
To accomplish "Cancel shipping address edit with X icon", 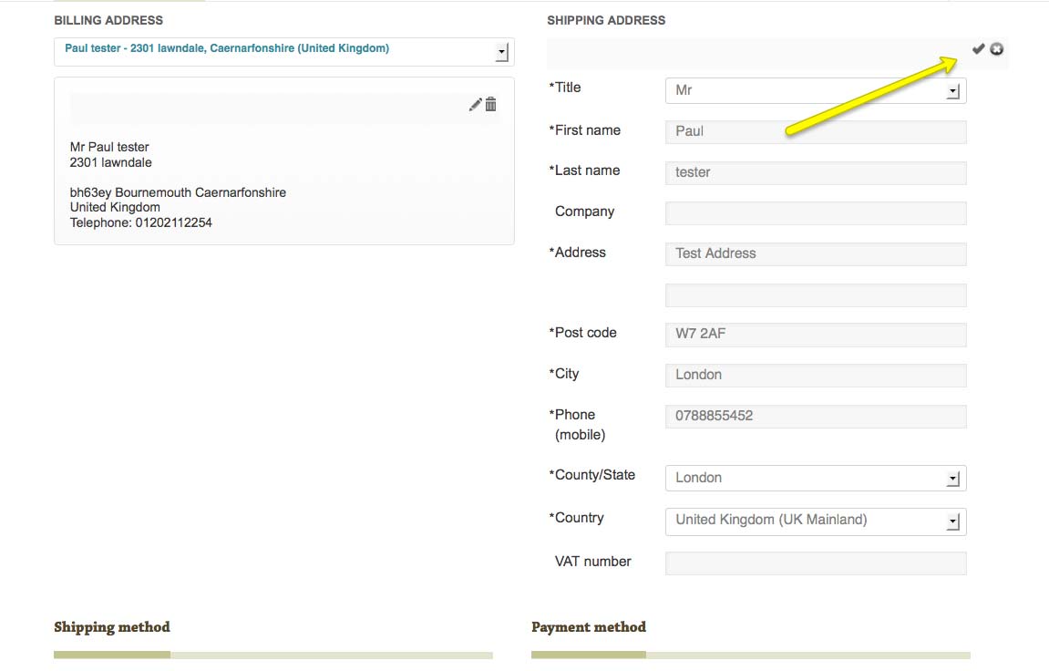I will click(997, 49).
